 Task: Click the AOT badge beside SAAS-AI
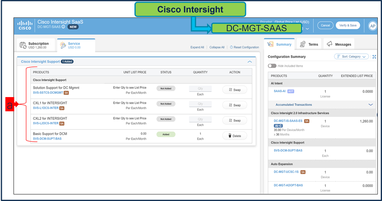[x=291, y=91]
